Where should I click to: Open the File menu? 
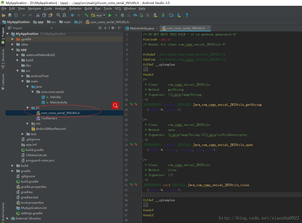point(4,8)
